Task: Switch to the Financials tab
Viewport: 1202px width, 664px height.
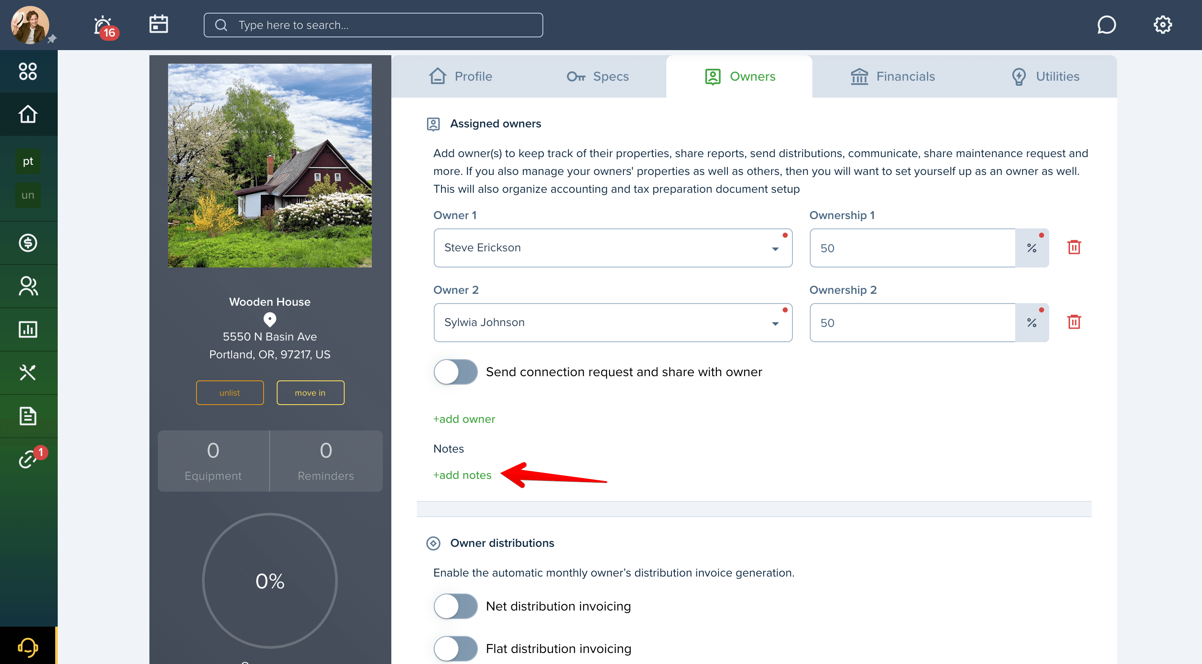Action: 892,76
